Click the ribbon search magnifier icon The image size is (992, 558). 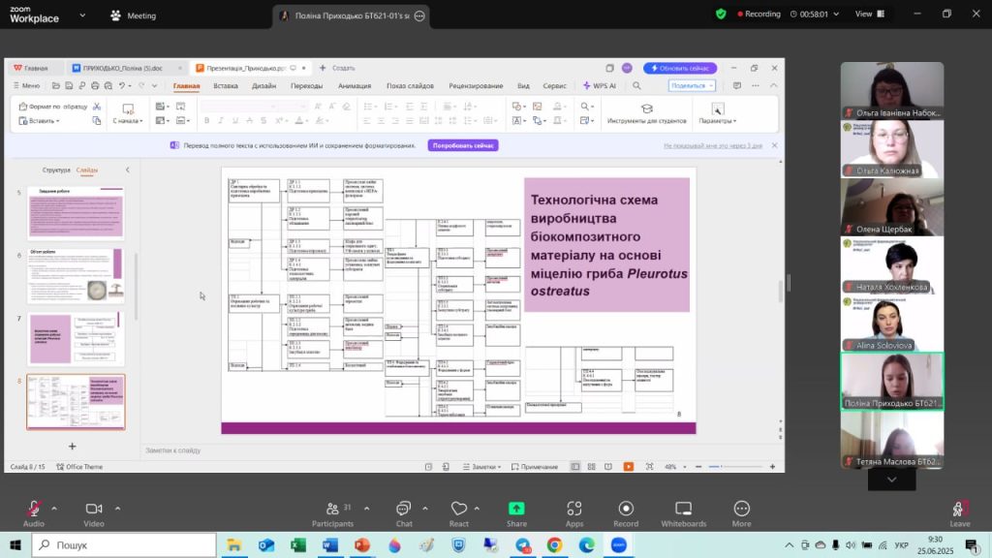(x=637, y=85)
